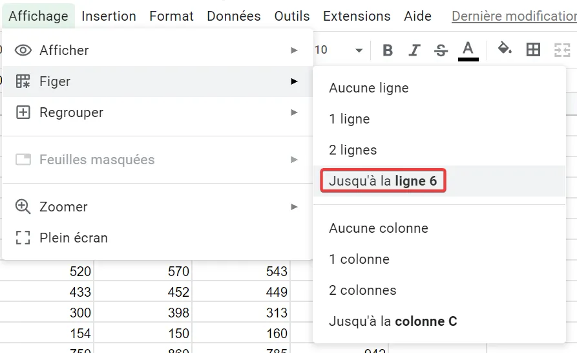Choose the 1 colonne freeze option
The image size is (577, 353).
(439, 259)
